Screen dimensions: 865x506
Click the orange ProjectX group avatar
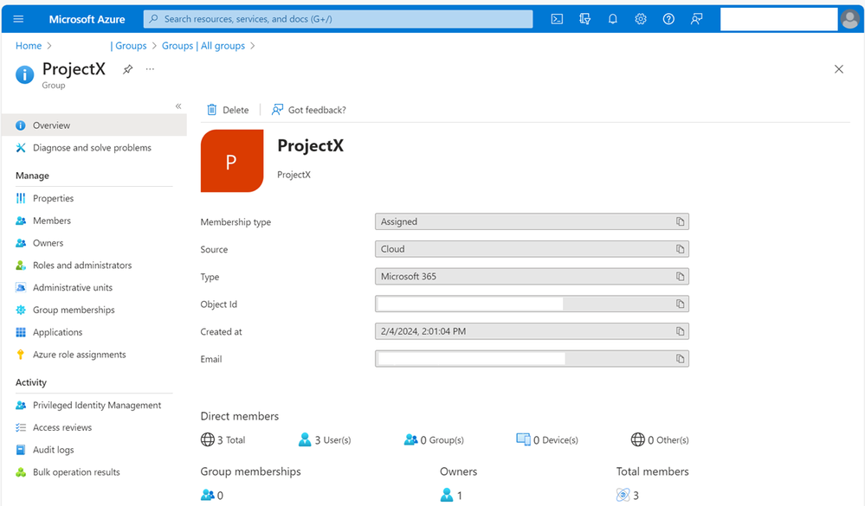[x=232, y=161]
